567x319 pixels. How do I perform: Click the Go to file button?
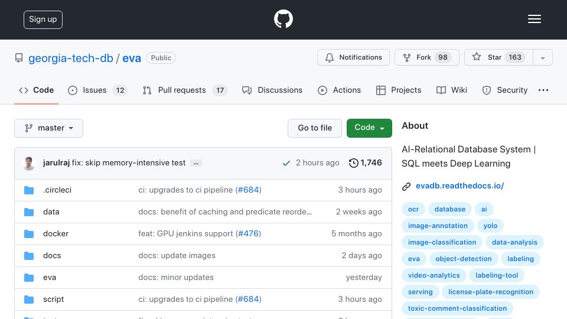coord(315,128)
